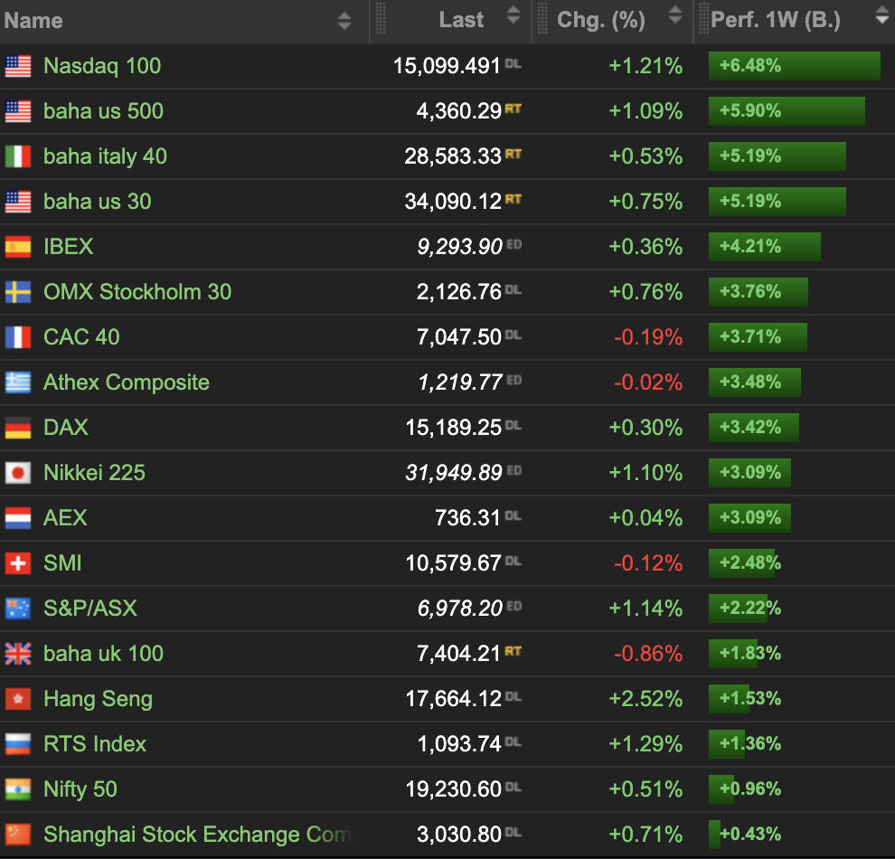Viewport: 895px width, 859px height.
Task: Click the Greece flag beside Athex Composite
Action: point(18,382)
